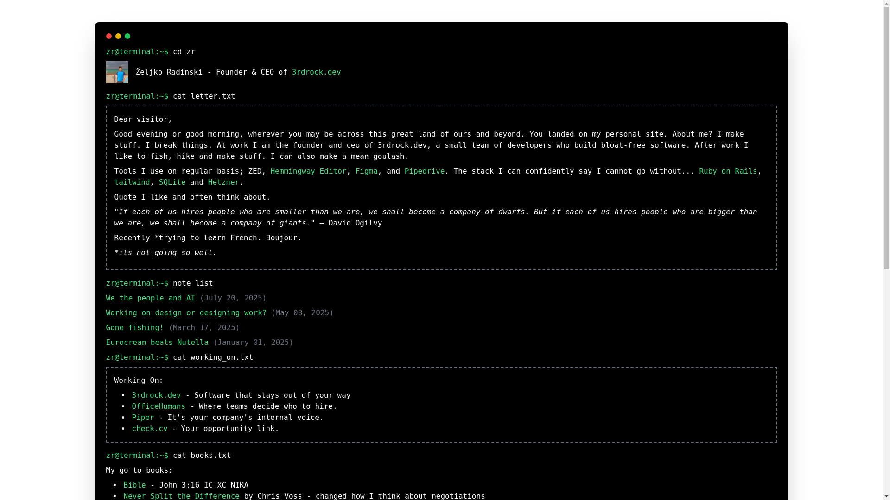Open 'Eurocream beats Nutella' note

(x=157, y=343)
